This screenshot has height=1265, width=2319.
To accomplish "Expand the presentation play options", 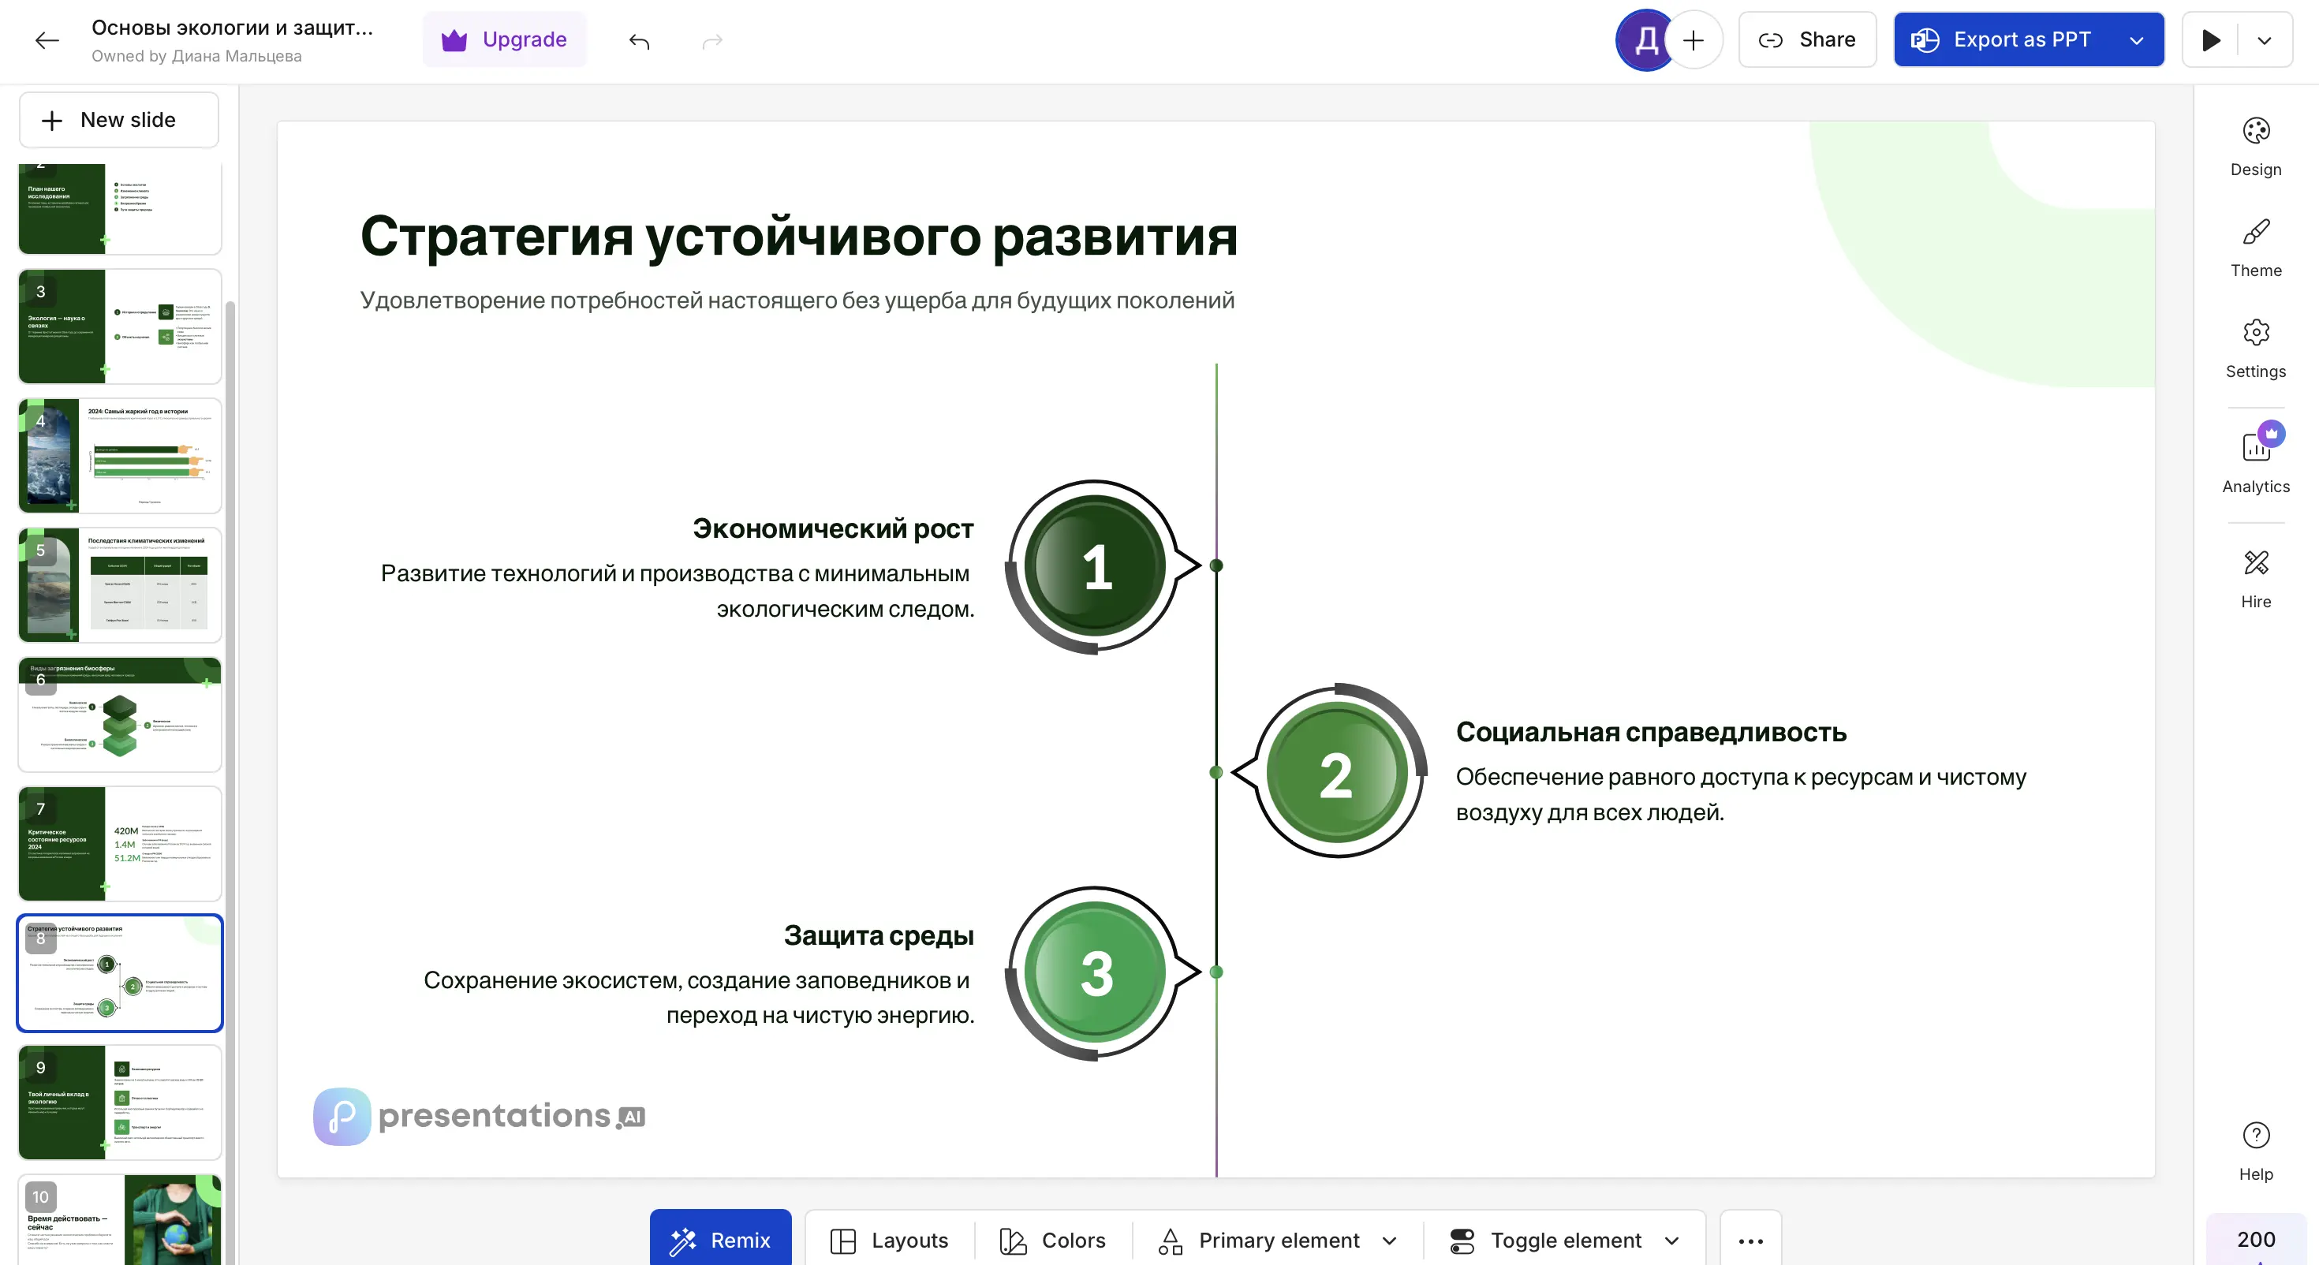I will [2265, 39].
